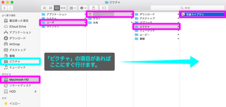Click the disclosure arrow beside ムービー
Image resolution: width=226 pixels, height=107 pixels.
179,35
